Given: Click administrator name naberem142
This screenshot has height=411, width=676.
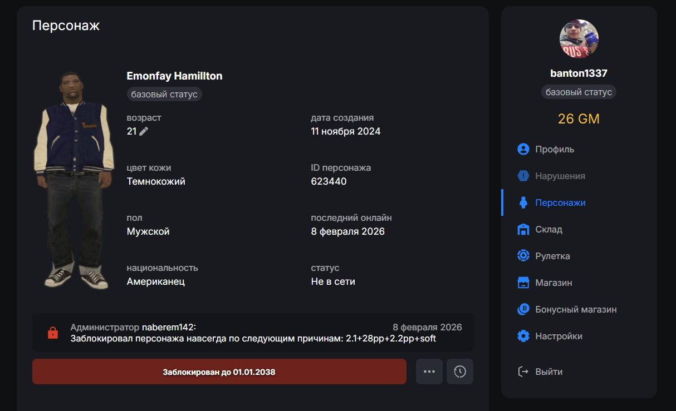Looking at the screenshot, I should pos(168,327).
